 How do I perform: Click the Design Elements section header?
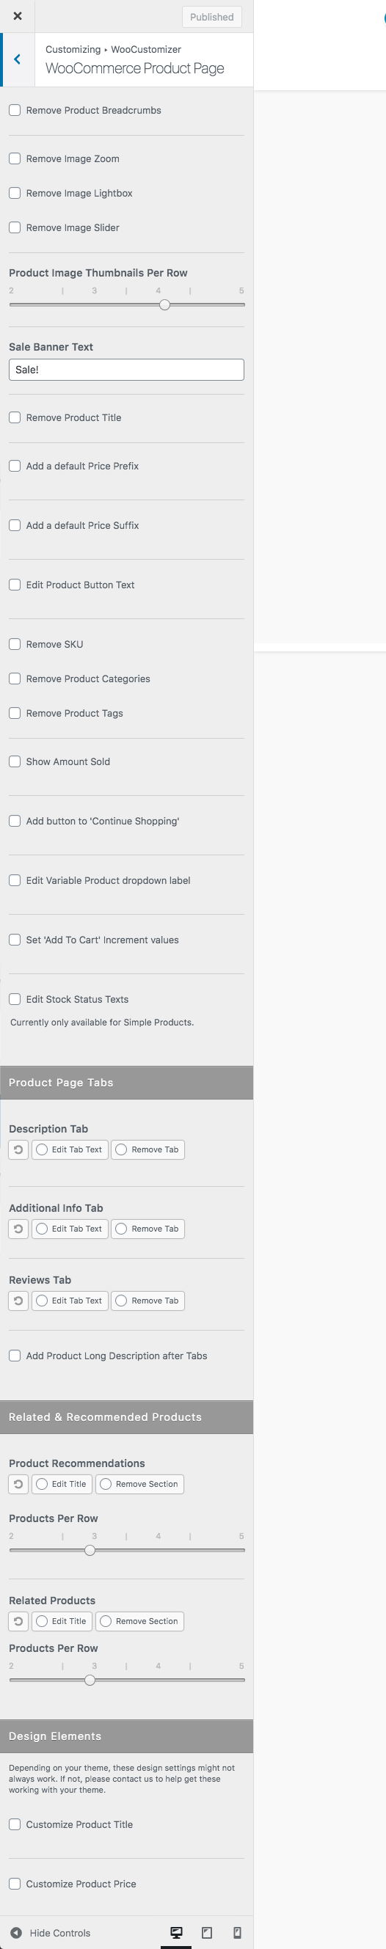pos(126,1736)
